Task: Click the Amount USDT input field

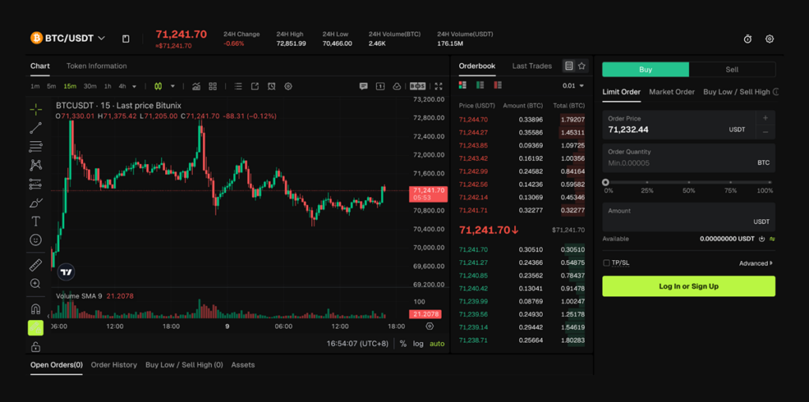Action: coord(689,217)
